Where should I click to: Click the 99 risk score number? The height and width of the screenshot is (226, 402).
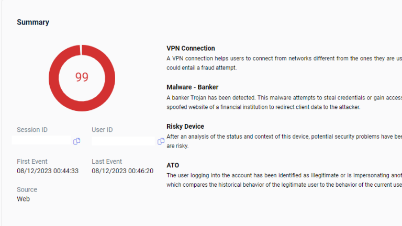82,77
